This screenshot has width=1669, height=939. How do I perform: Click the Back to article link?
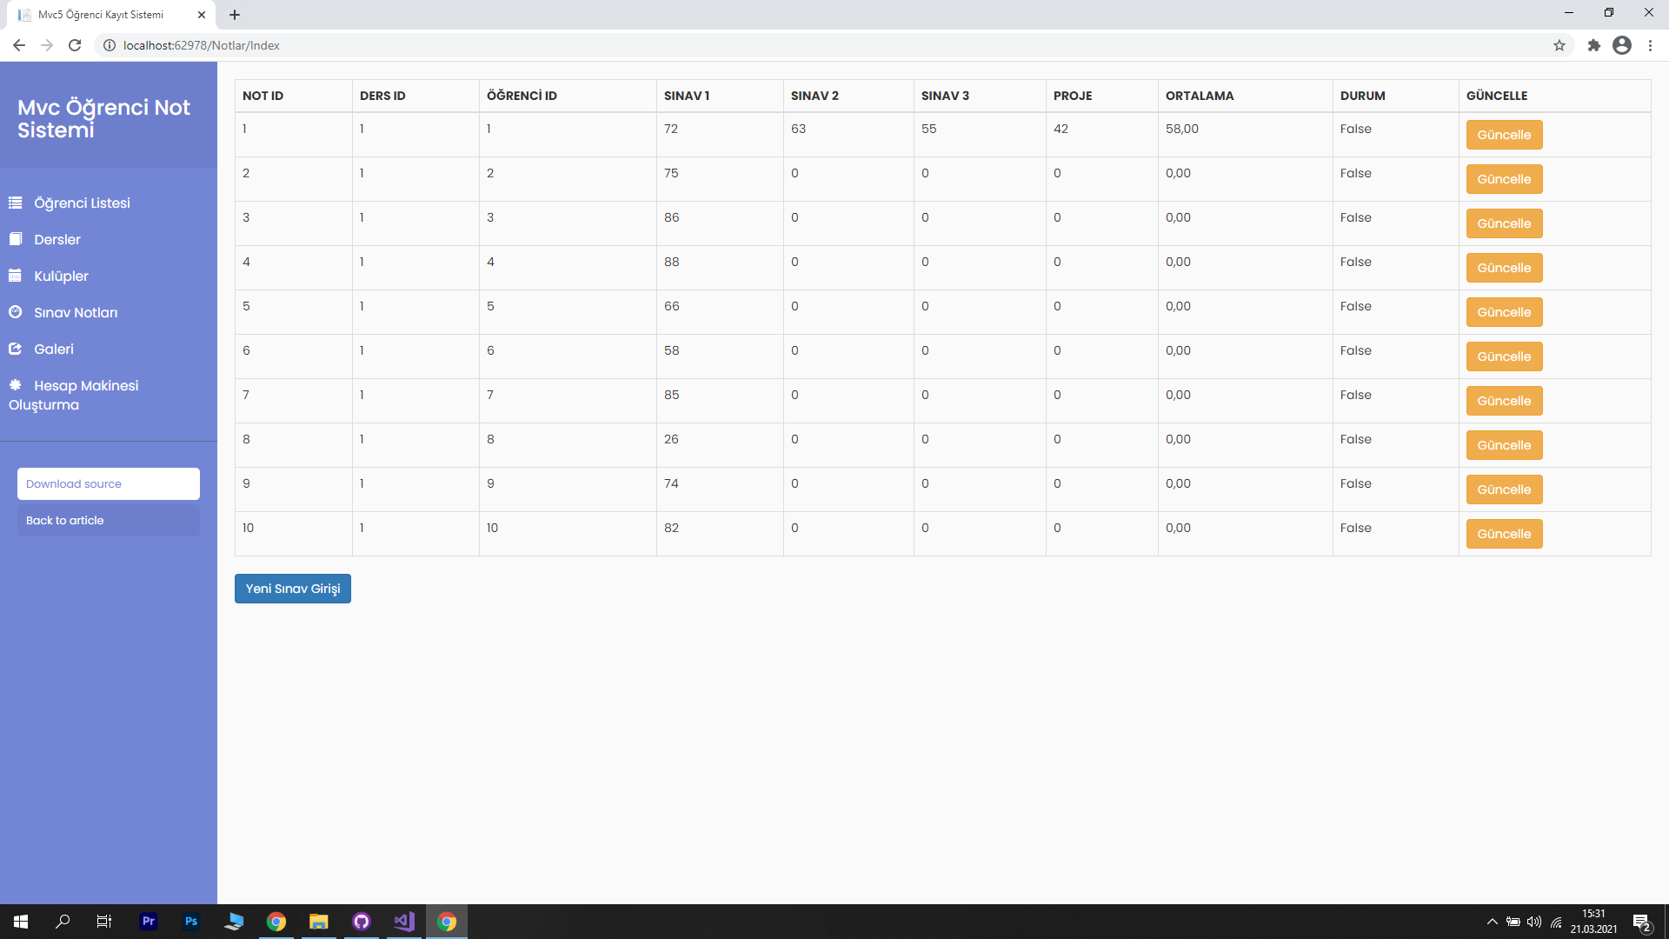(x=109, y=521)
